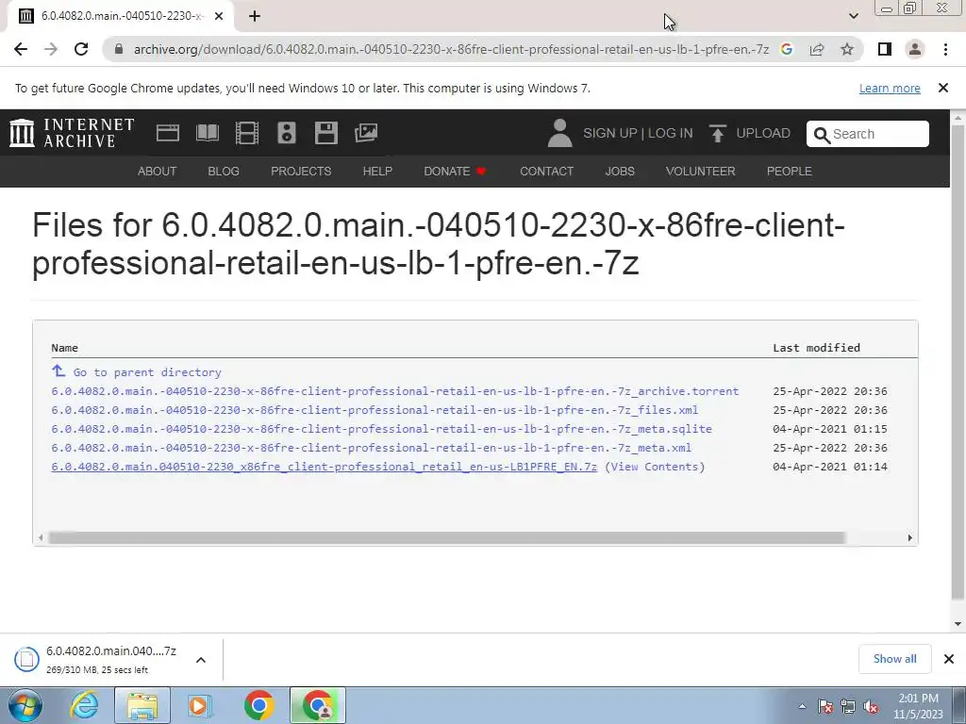Open Windows Explorer from taskbar
Image resolution: width=966 pixels, height=724 pixels.
pos(142,705)
